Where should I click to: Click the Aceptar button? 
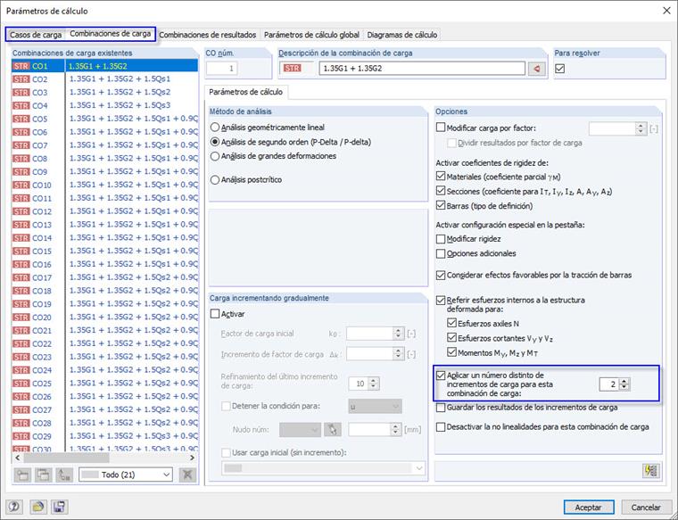pyautogui.click(x=589, y=507)
